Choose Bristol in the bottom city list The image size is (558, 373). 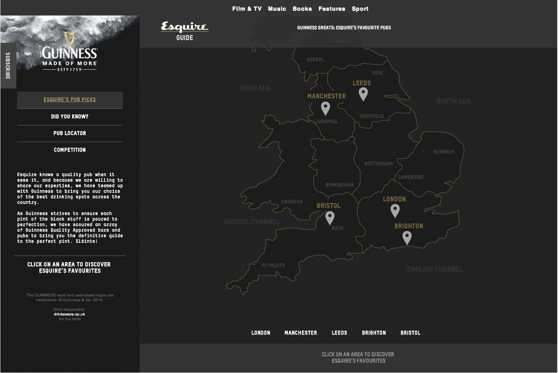pos(410,333)
